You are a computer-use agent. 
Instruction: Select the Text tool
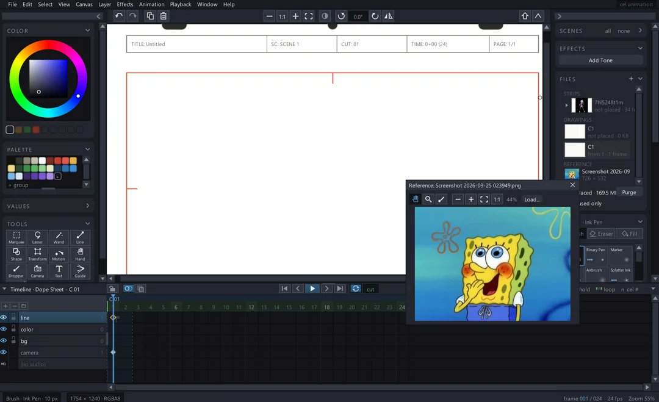click(59, 271)
